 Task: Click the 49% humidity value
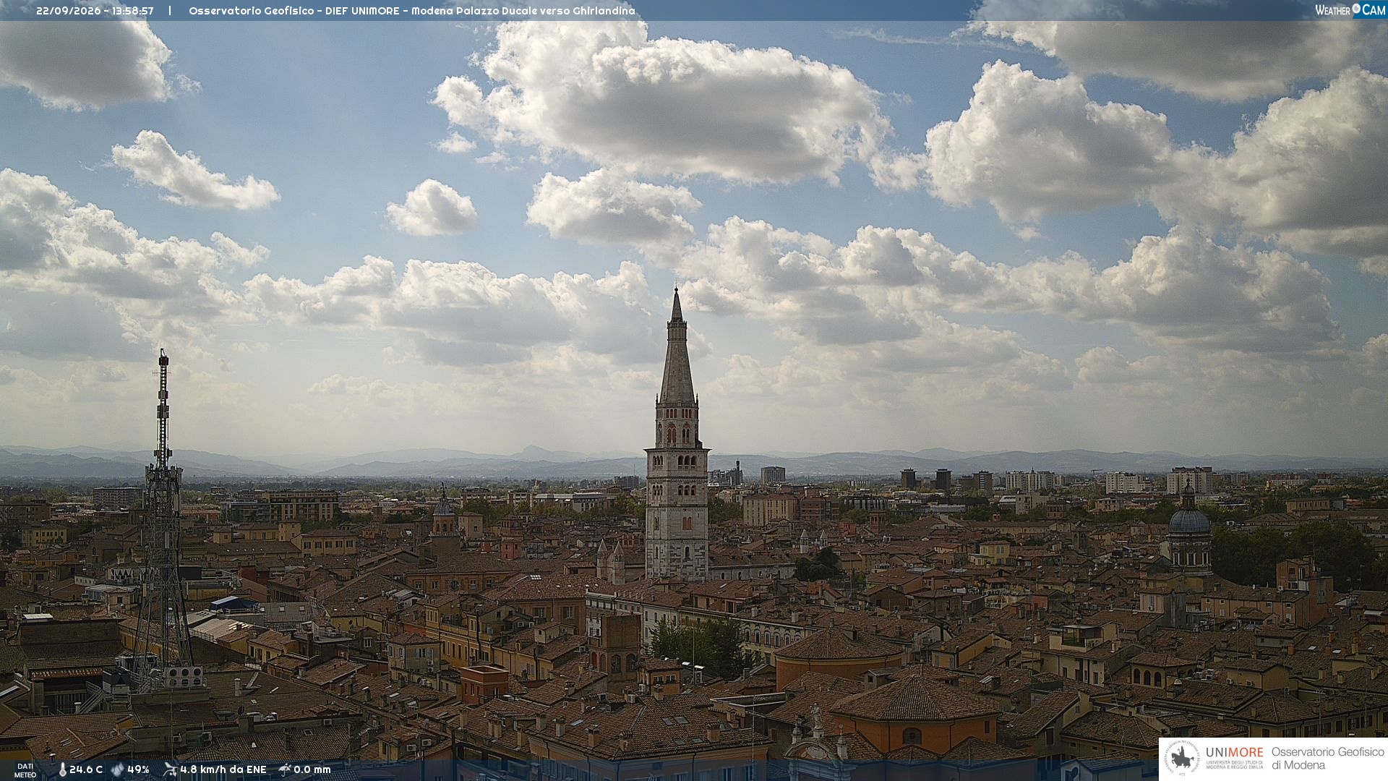coord(138,770)
